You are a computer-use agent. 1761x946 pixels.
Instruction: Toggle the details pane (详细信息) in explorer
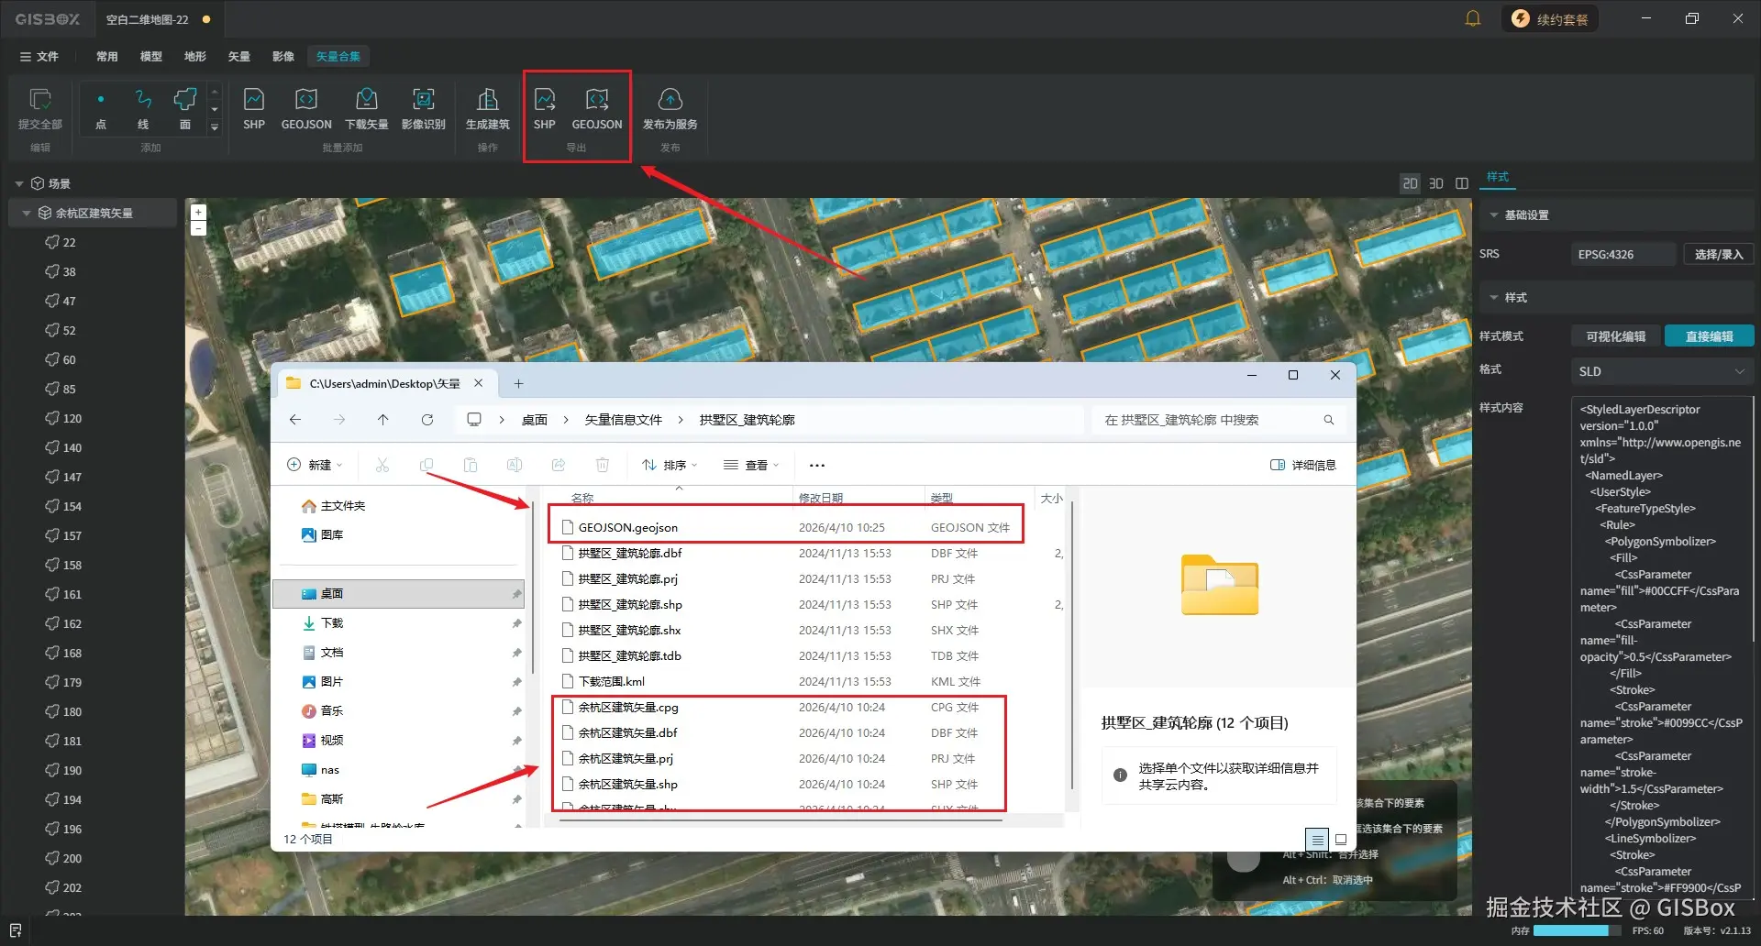pos(1303,466)
